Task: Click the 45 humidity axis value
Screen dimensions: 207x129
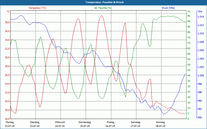Action: 189,70
